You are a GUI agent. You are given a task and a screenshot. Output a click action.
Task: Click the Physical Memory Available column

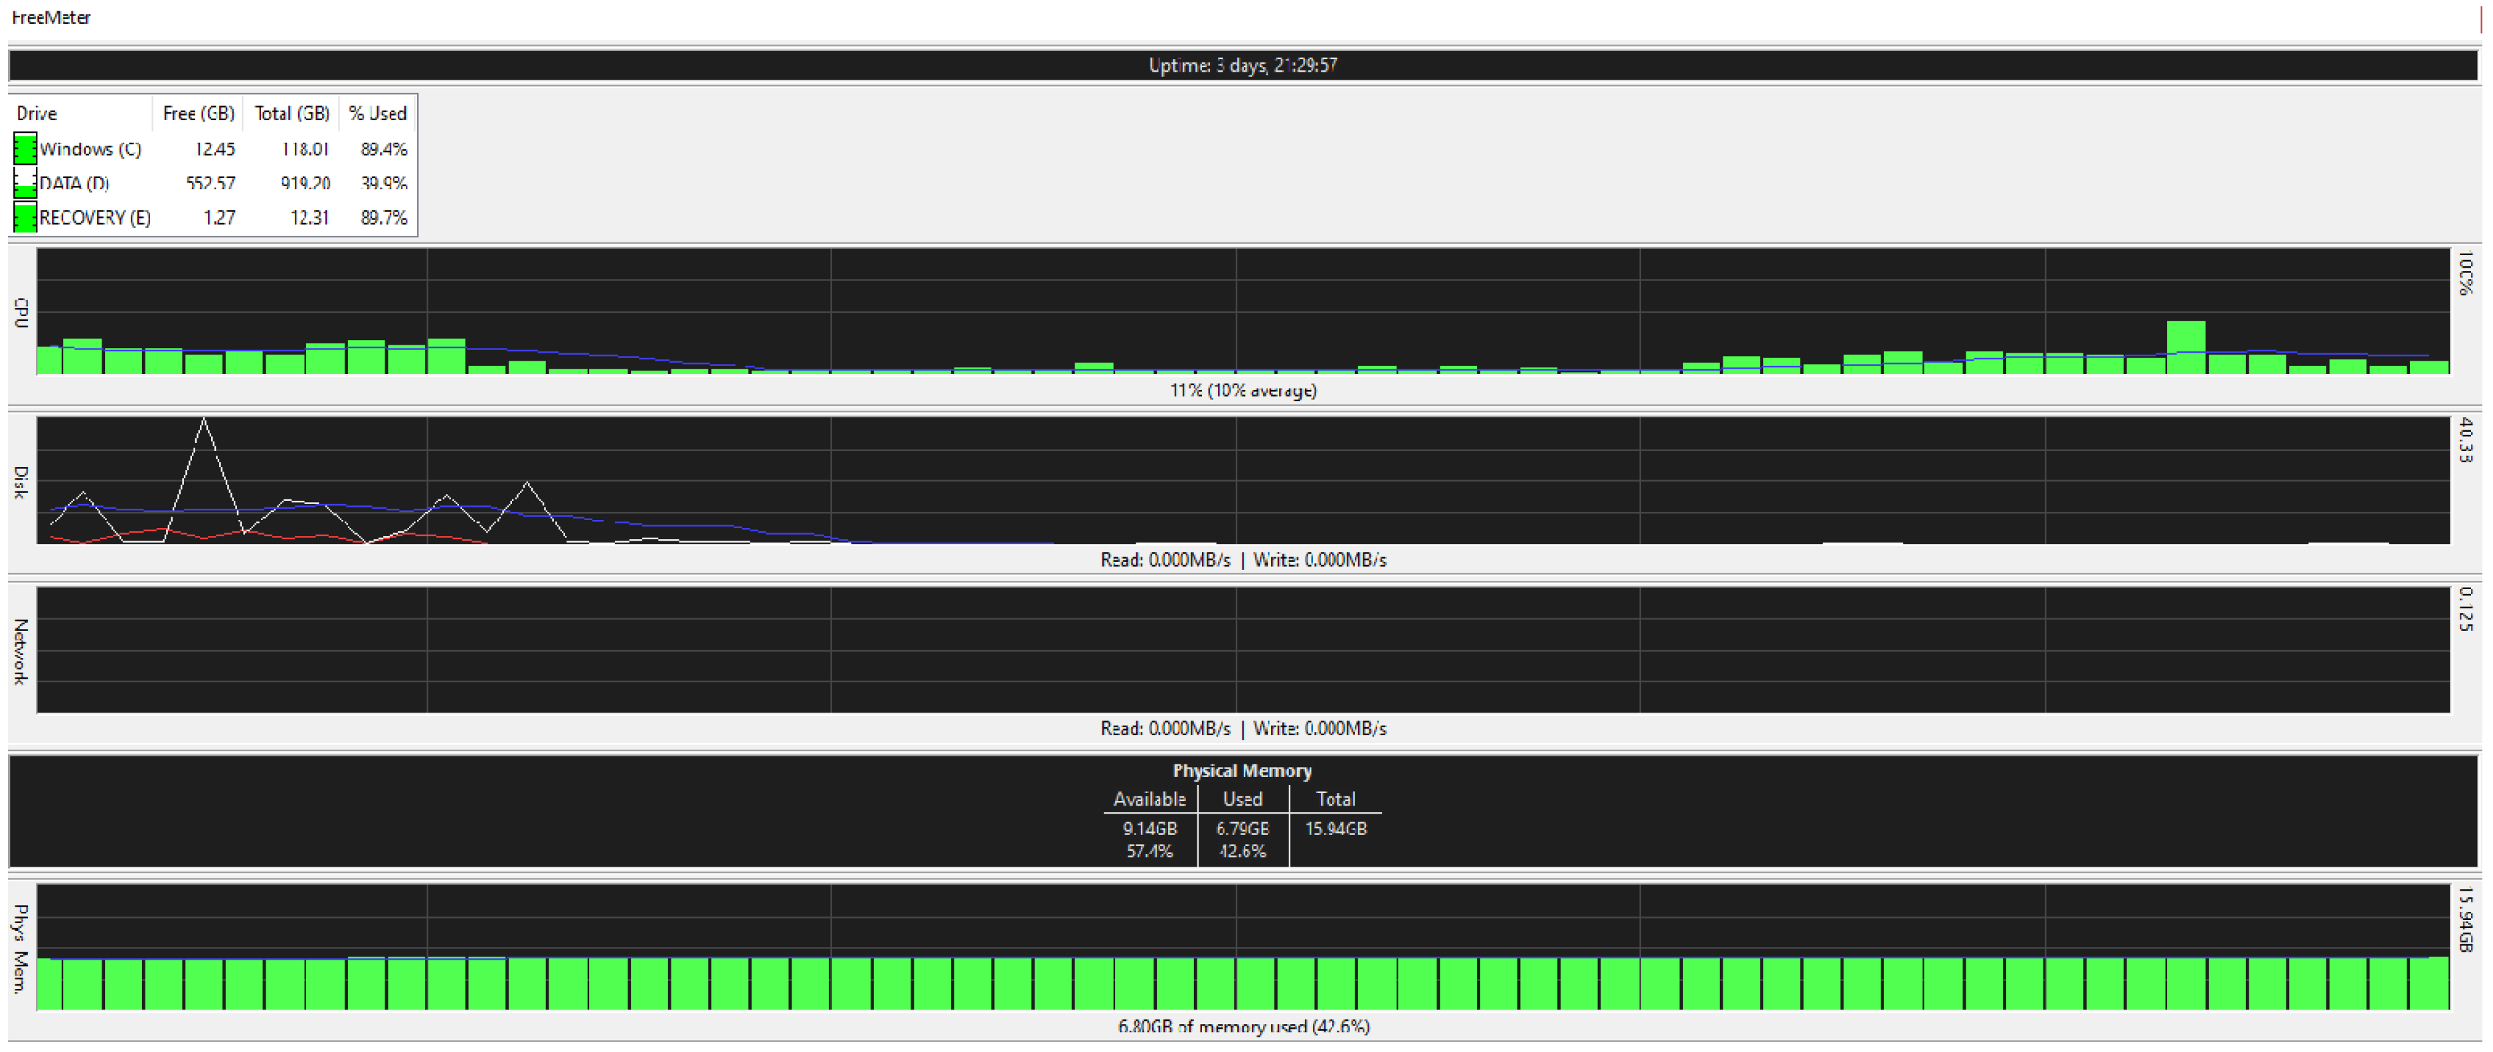[1149, 800]
